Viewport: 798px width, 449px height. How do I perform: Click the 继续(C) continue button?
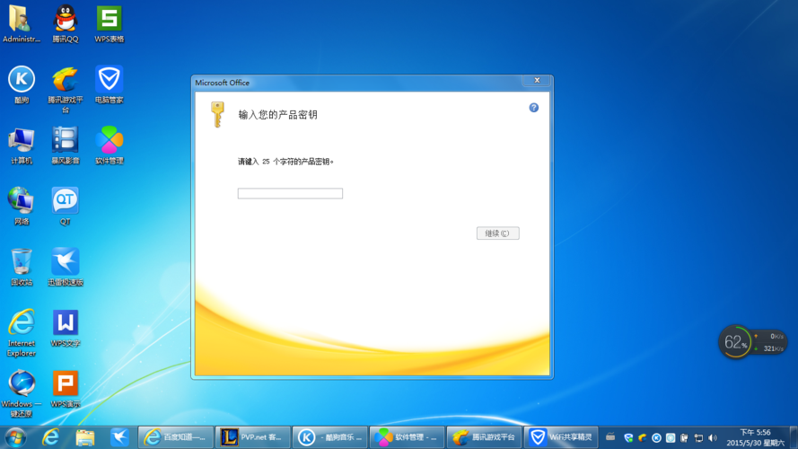point(497,233)
